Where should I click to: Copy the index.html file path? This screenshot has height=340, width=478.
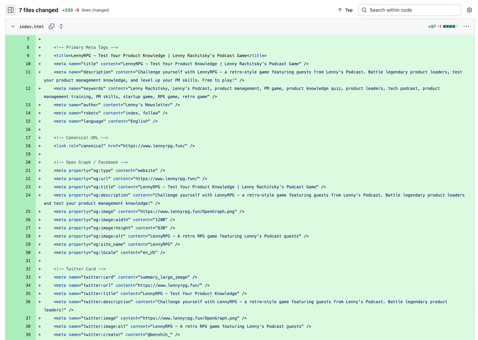click(x=52, y=26)
